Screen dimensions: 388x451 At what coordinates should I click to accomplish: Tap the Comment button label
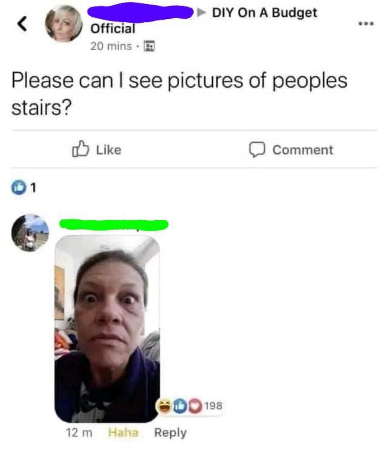click(x=303, y=150)
